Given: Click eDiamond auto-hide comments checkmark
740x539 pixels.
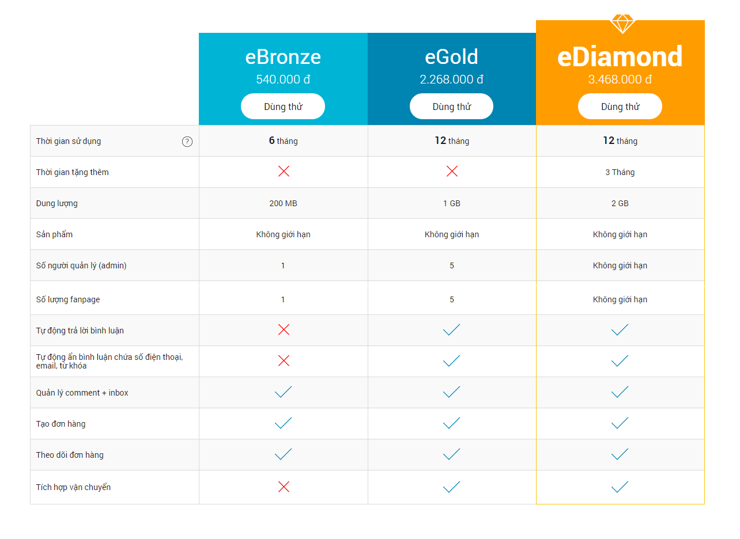Looking at the screenshot, I should pyautogui.click(x=620, y=361).
